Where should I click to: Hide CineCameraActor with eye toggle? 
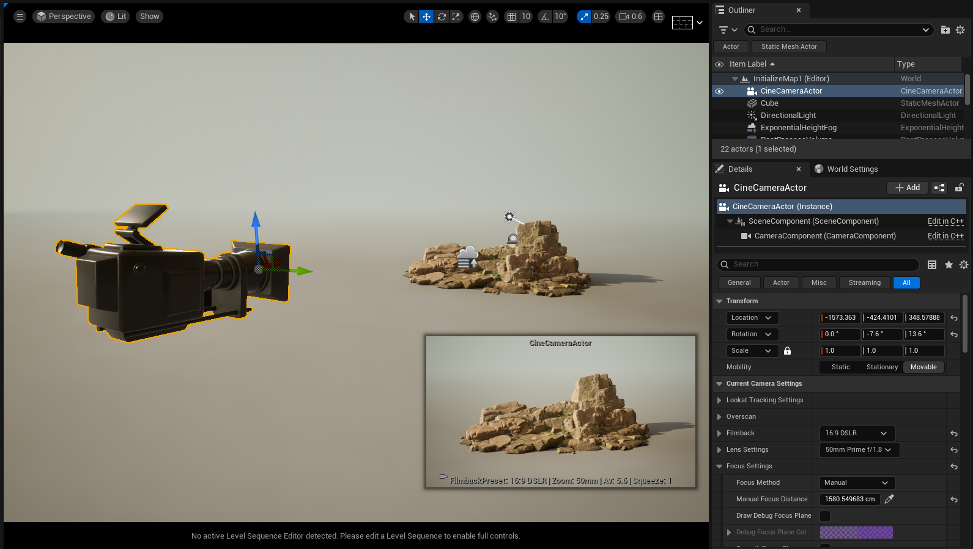pos(719,91)
